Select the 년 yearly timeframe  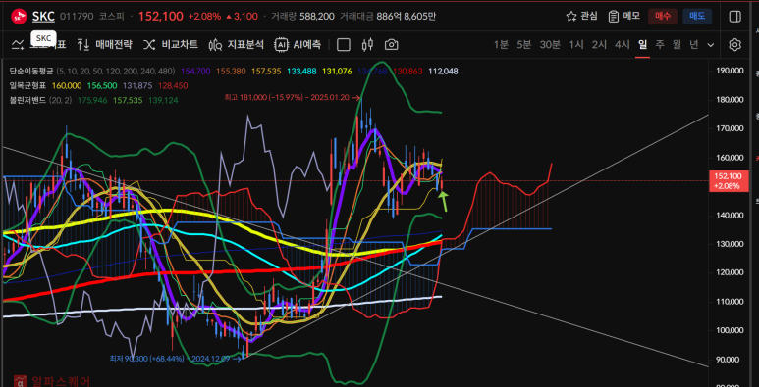pyautogui.click(x=694, y=45)
